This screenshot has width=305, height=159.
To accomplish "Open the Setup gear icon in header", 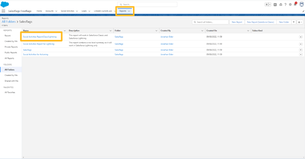I will coord(290,4).
